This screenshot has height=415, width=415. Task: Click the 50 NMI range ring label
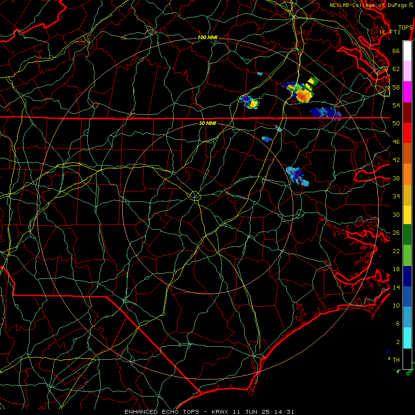pos(207,123)
